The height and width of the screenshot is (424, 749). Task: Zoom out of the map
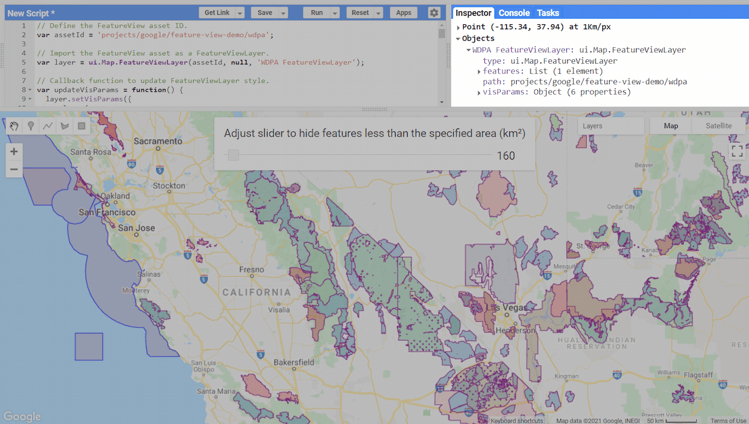[x=14, y=169]
